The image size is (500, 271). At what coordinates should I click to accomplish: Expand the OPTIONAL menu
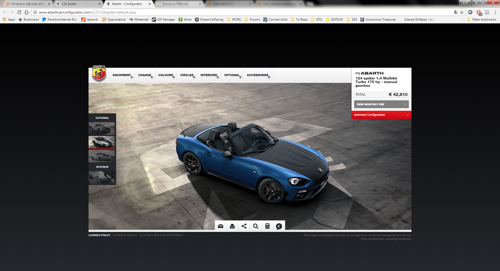[x=233, y=75]
